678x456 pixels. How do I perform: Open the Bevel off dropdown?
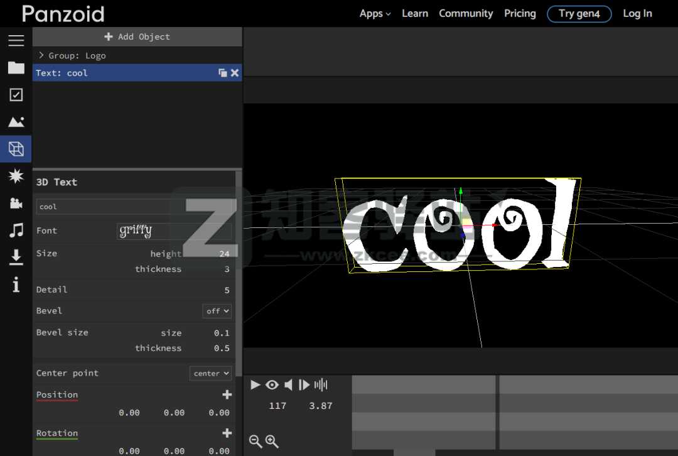217,310
